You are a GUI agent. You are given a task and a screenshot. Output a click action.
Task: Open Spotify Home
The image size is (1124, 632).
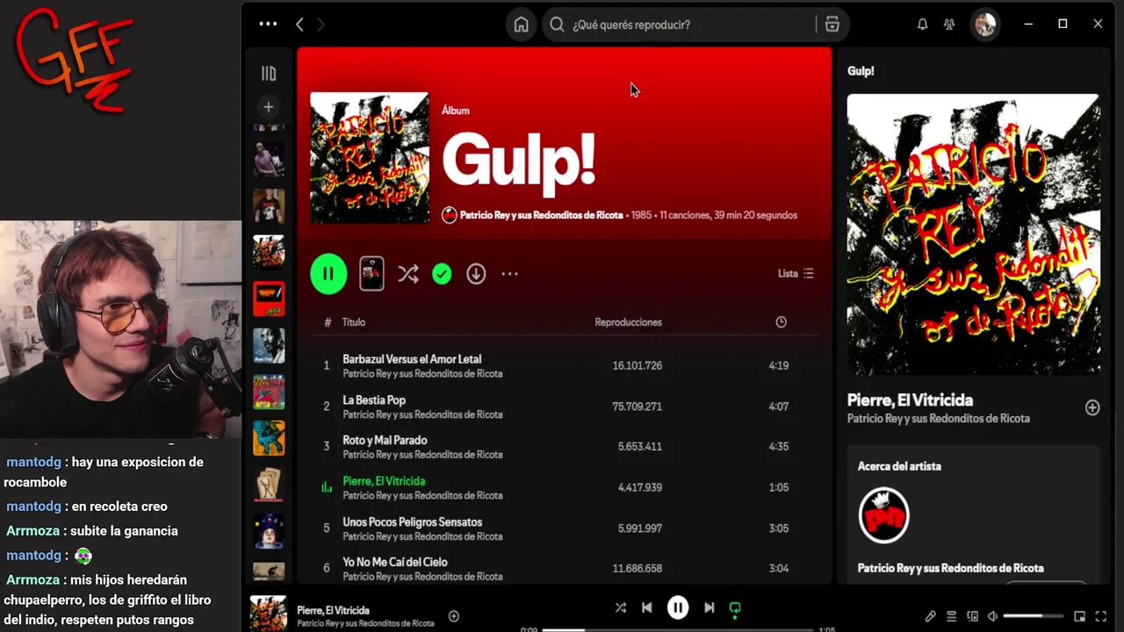pyautogui.click(x=521, y=25)
